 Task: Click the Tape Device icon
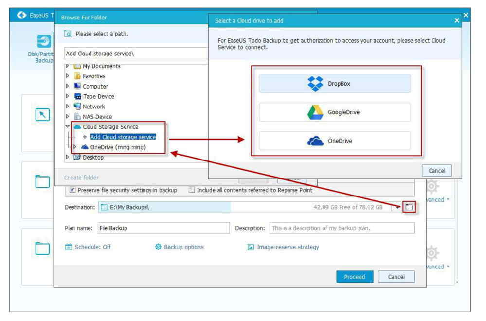coord(77,96)
